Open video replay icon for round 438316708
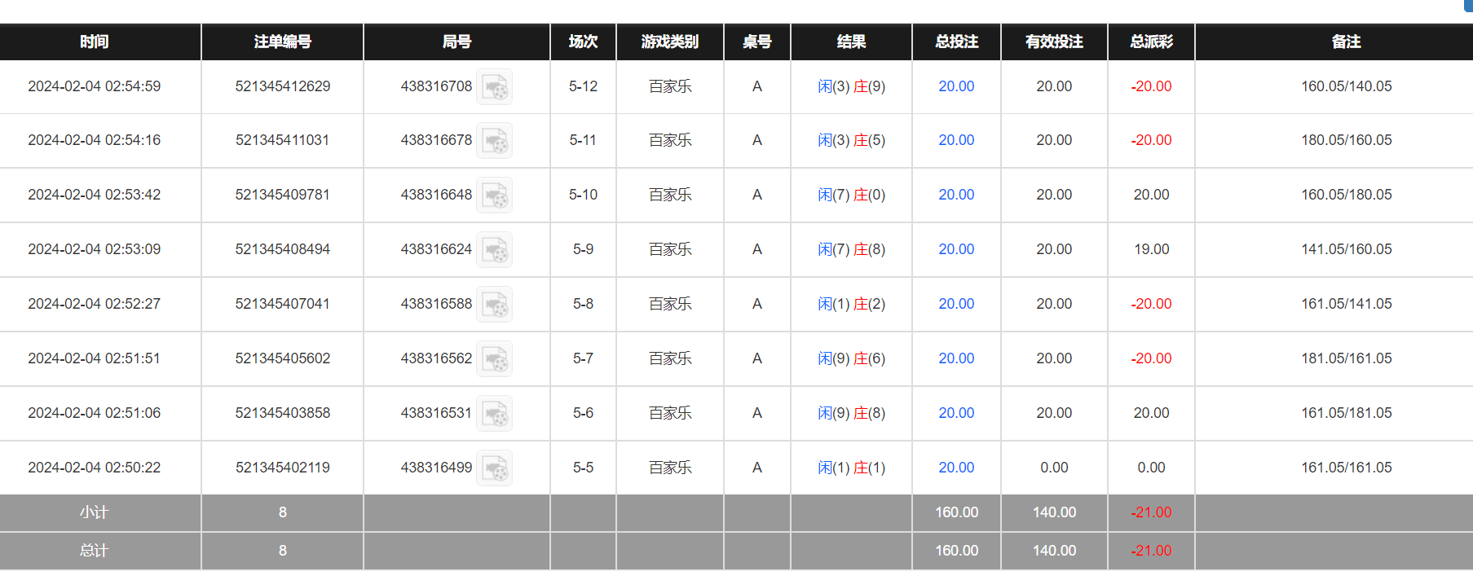 tap(494, 86)
